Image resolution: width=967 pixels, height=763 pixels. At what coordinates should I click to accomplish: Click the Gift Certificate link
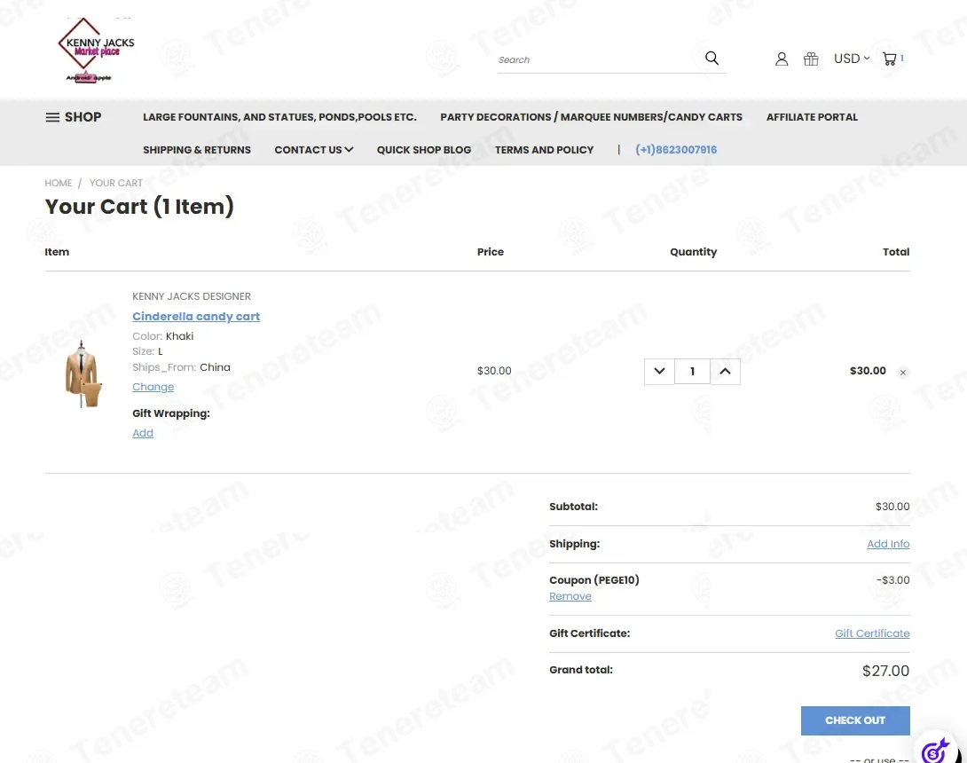pos(872,633)
